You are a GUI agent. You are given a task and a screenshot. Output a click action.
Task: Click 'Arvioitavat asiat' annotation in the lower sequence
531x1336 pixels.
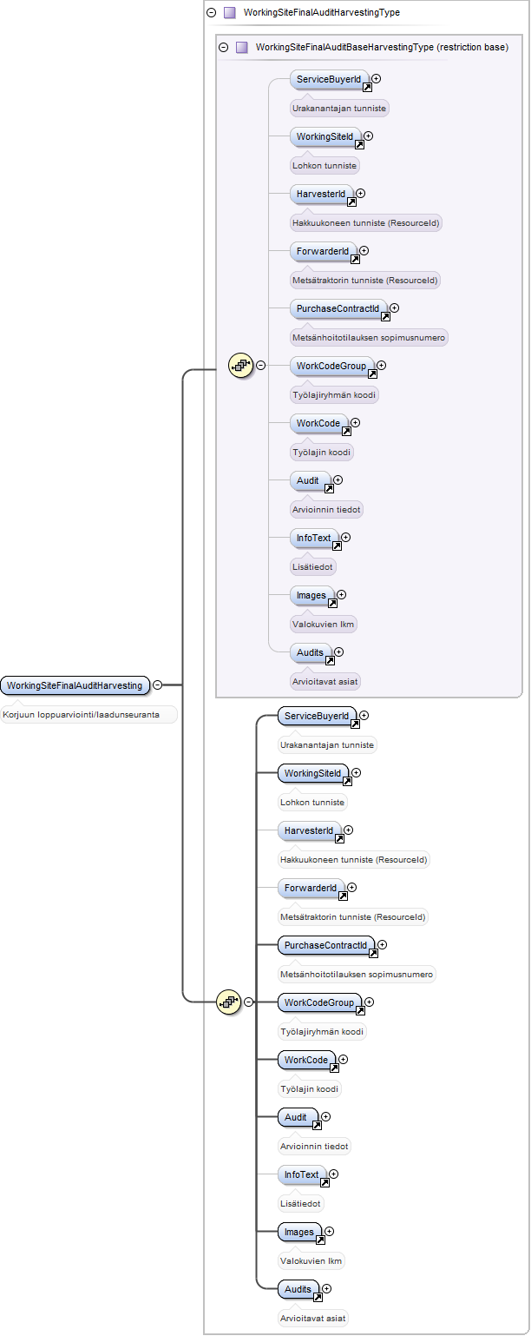(x=313, y=1318)
